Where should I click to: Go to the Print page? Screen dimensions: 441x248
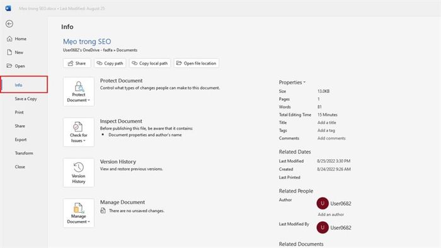19,112
